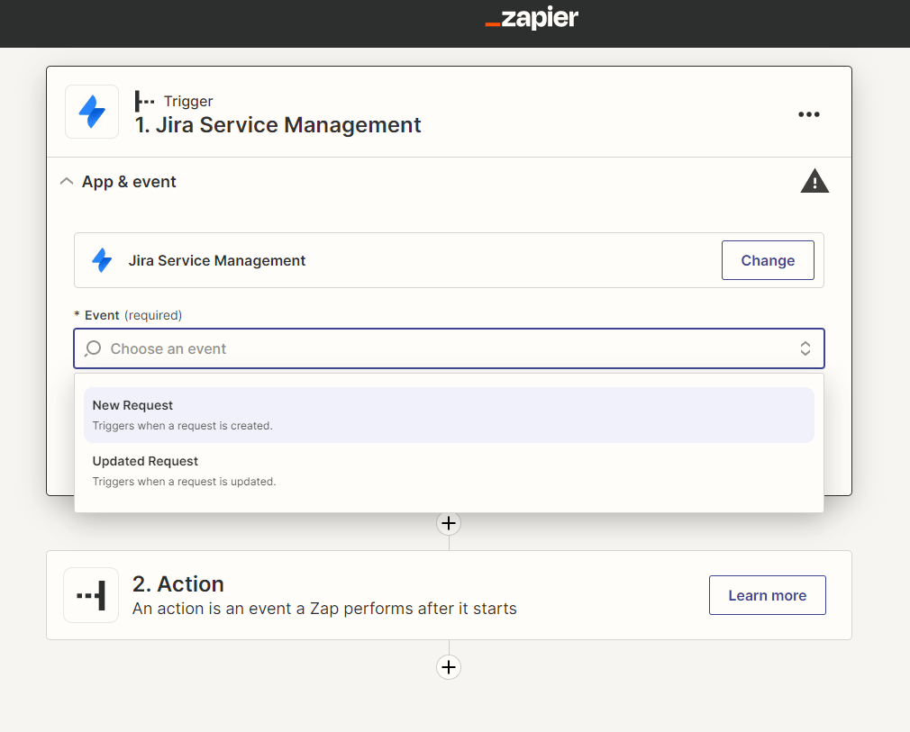The width and height of the screenshot is (910, 732).
Task: Click the 2. Action step title
Action: [178, 584]
